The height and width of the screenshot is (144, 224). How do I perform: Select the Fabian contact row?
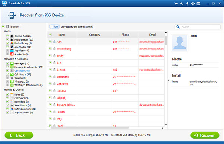point(106,112)
